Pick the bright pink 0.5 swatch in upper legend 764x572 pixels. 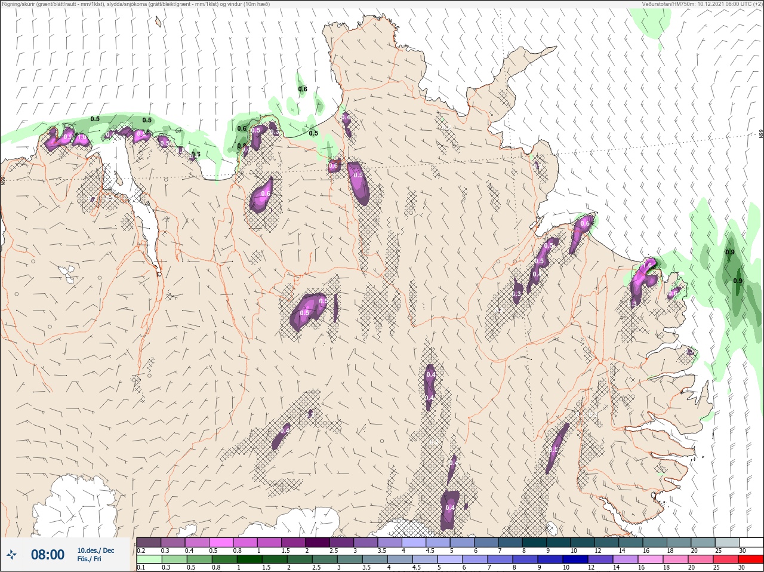click(x=221, y=542)
